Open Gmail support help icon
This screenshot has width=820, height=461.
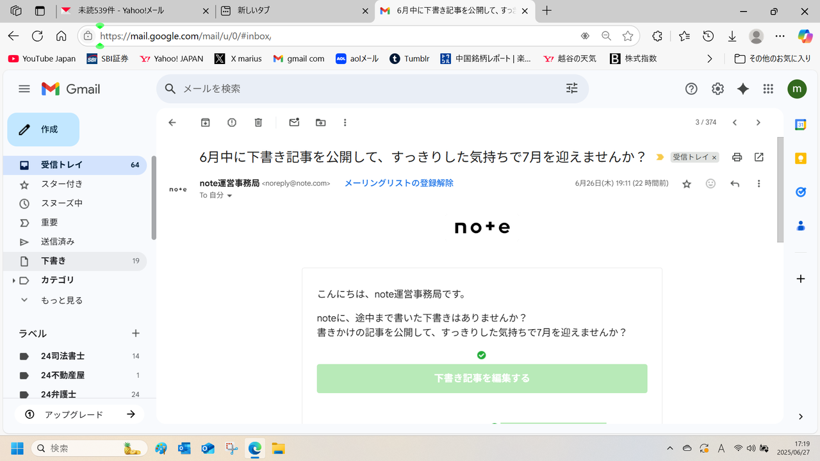click(691, 89)
